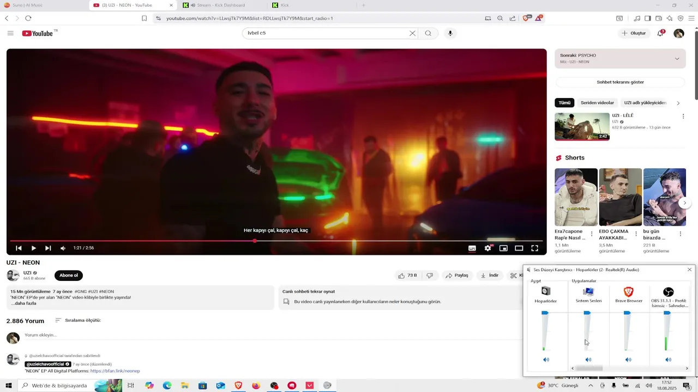The image size is (698, 392).
Task: Open options for the EBO ÇAKMA AYAKKABI short
Action: click(636, 234)
